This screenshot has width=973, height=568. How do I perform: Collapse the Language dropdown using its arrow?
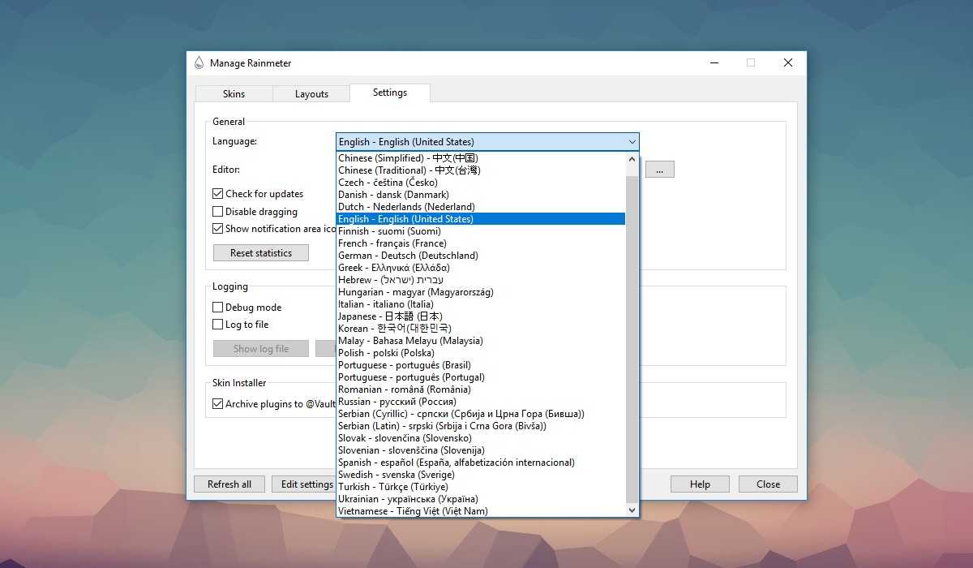click(x=632, y=142)
